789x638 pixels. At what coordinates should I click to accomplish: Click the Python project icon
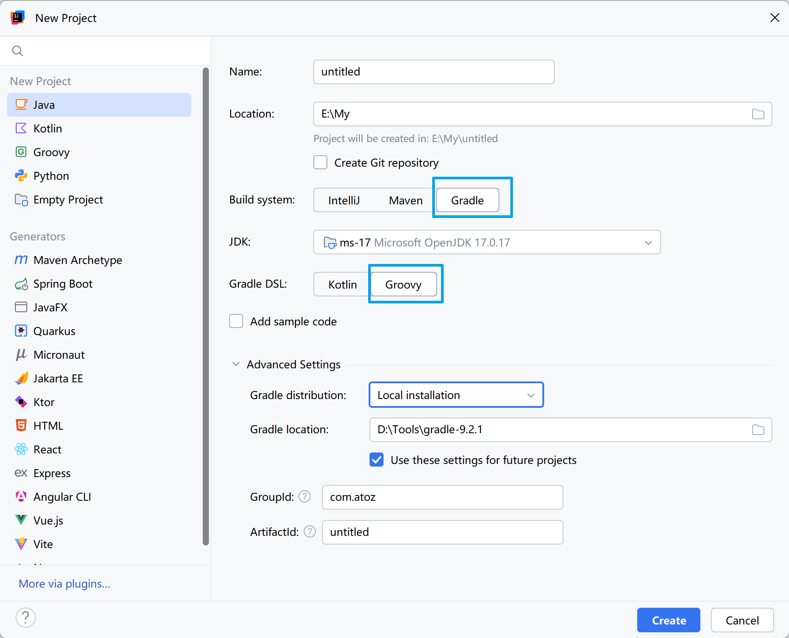click(21, 176)
